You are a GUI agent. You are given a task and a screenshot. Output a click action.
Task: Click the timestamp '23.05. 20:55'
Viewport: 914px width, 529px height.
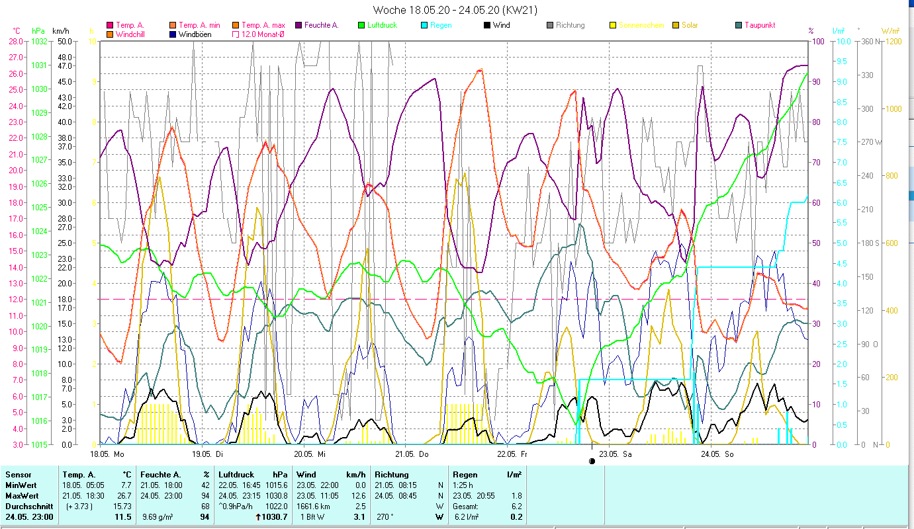pos(473,496)
